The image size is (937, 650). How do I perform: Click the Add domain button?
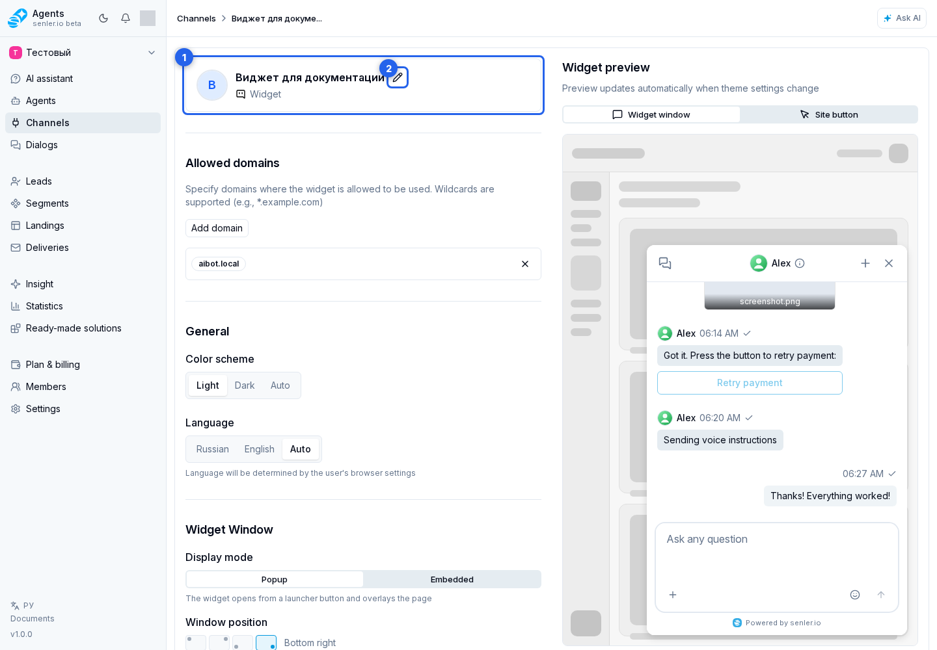(217, 228)
